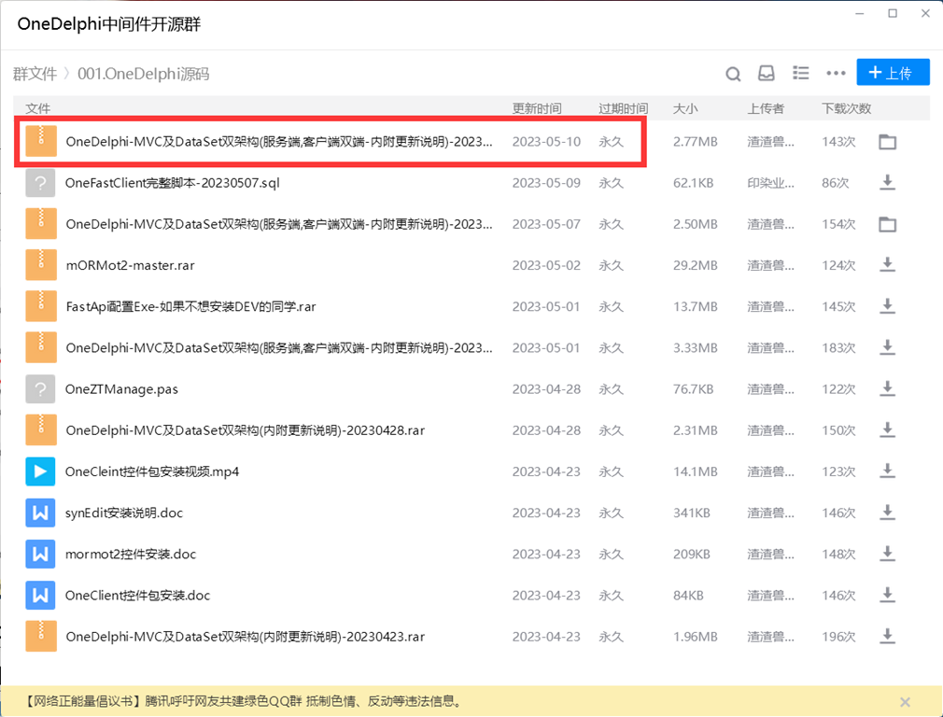Switch to list view icon
Screen dimensions: 943x717
(x=800, y=73)
